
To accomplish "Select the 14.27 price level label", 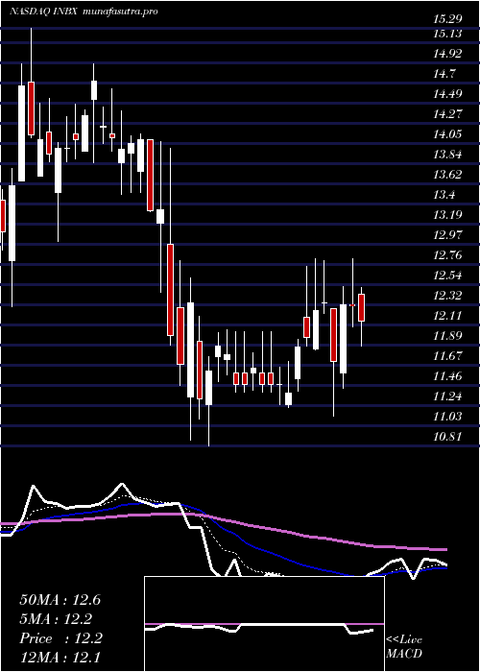I will point(447,114).
